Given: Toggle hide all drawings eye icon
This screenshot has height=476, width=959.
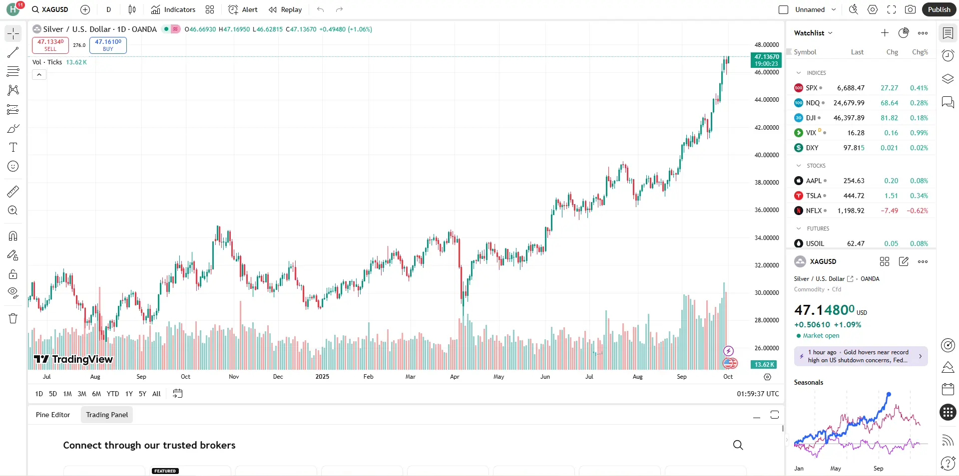Looking at the screenshot, I should (x=13, y=292).
